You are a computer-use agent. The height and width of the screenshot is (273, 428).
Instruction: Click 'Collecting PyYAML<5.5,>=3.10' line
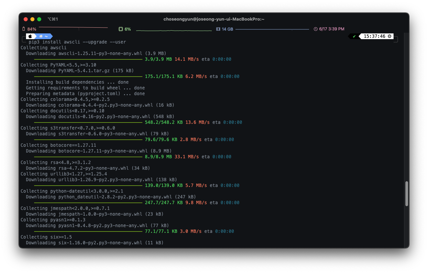pos(58,65)
